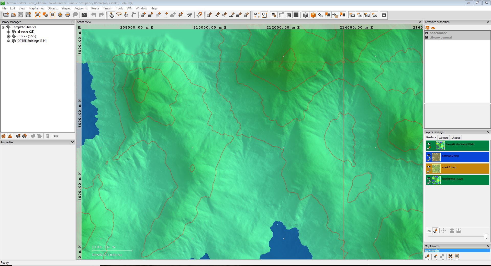
Task: Click the round zoom in plus icon
Action: click(x=60, y=15)
